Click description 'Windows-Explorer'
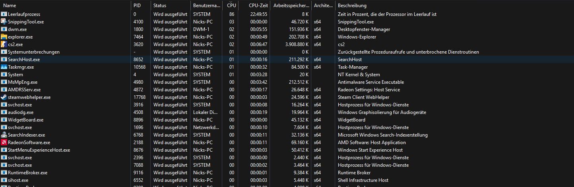574x187 pixels. click(357, 37)
